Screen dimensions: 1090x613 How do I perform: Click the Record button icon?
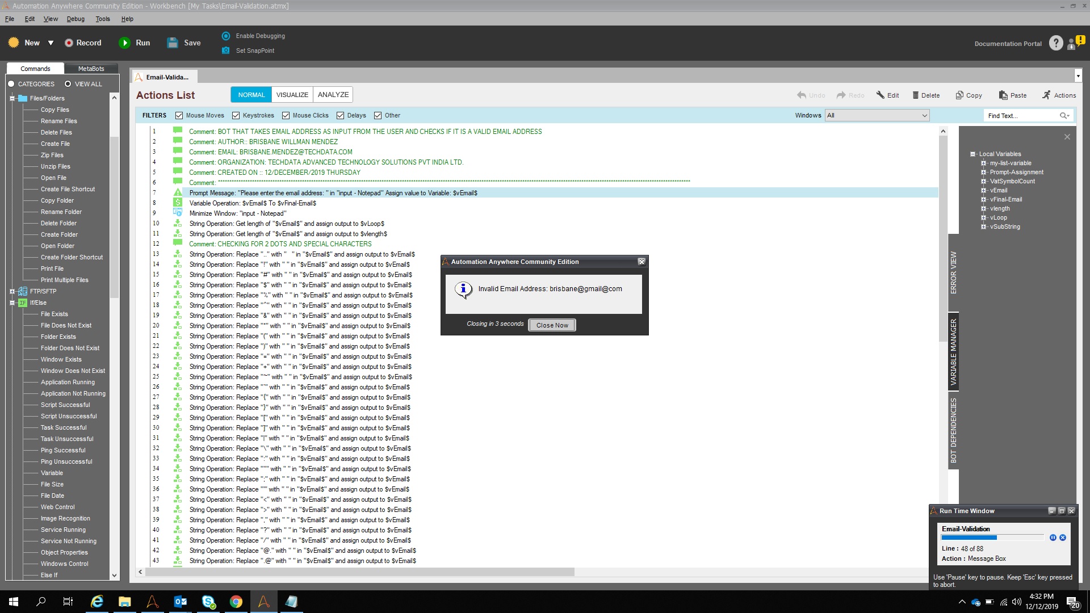(69, 43)
